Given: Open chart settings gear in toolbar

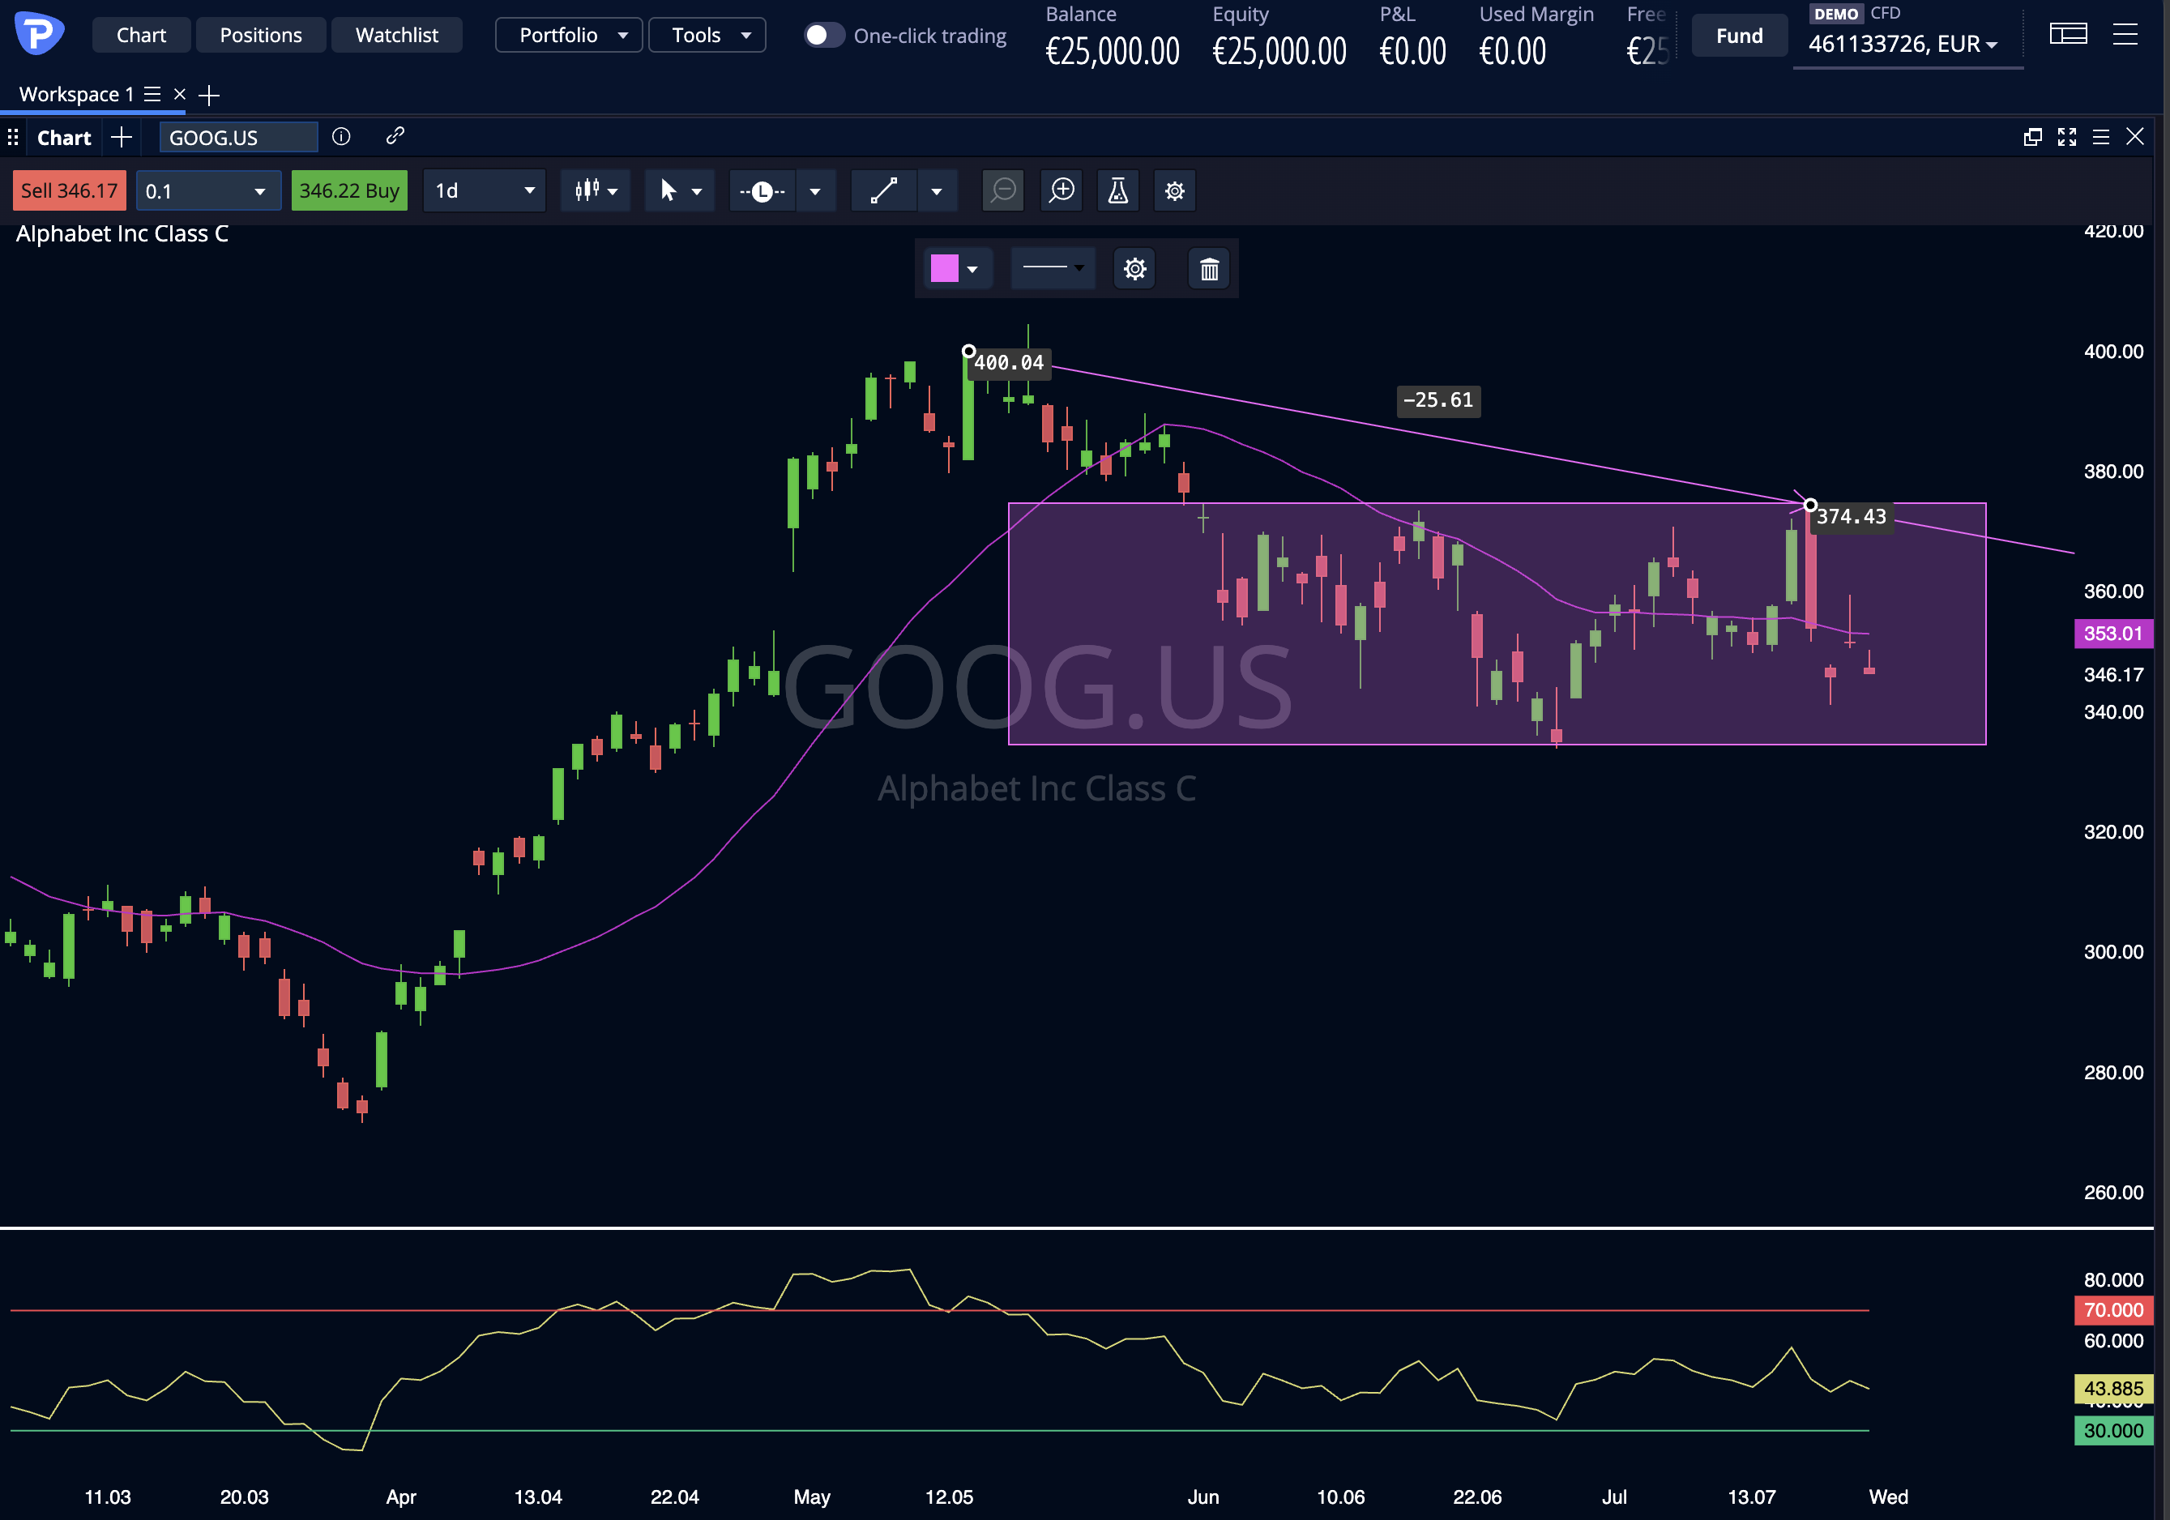Looking at the screenshot, I should coord(1175,191).
